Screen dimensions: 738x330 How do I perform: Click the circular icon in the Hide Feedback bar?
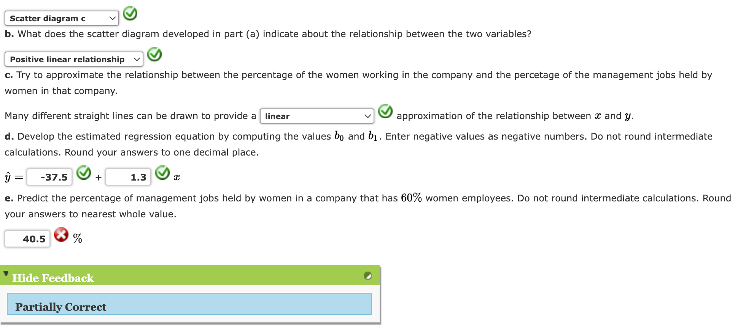pos(367,276)
